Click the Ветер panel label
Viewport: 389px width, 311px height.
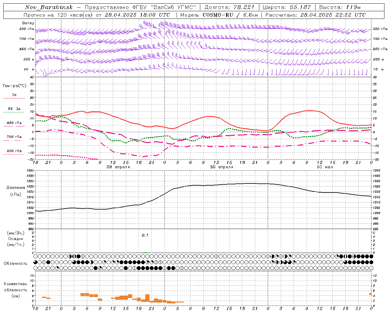point(28,23)
